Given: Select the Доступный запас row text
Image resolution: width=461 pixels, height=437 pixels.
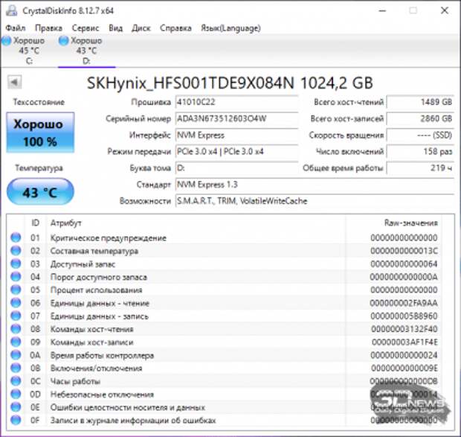Looking at the screenshot, I should (83, 264).
